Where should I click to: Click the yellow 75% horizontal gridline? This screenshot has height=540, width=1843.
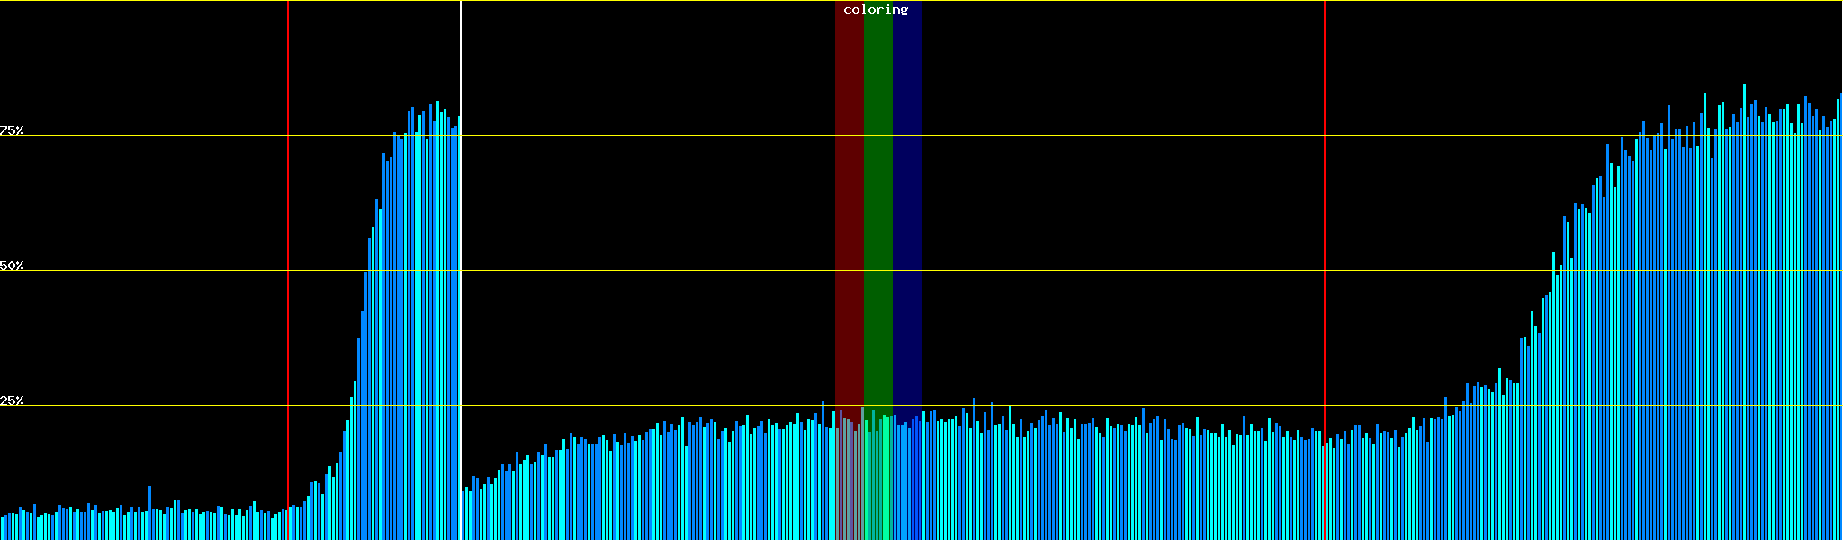(x=1080, y=136)
